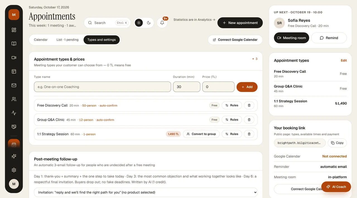Select 1:1 Strategy Session in side panel
This screenshot has width=357, height=198.
(310, 103)
